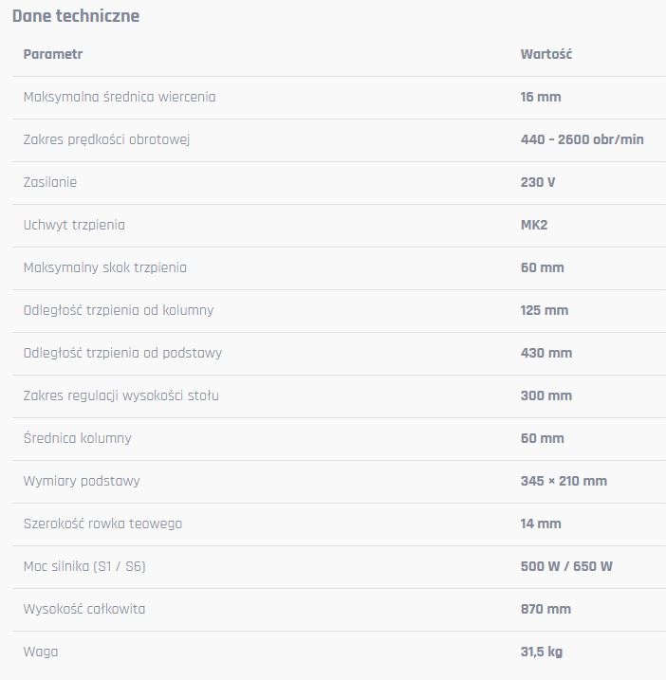Viewport: 666px width, 680px height.
Task: Select the '300 mm' table adjustment value
Action: tap(546, 395)
